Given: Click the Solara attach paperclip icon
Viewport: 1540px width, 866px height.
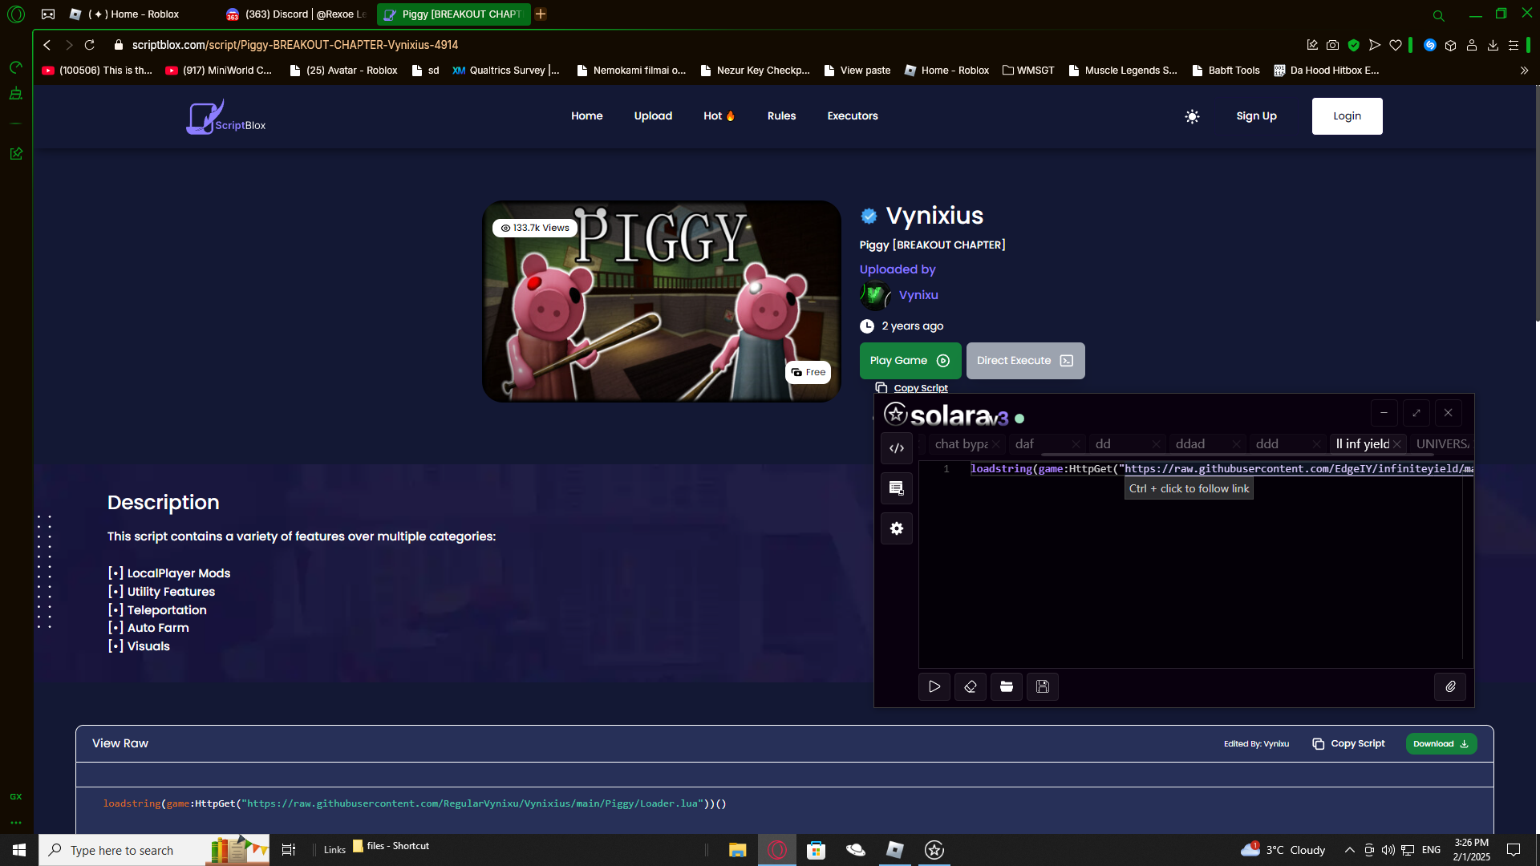Looking at the screenshot, I should pos(1450,686).
